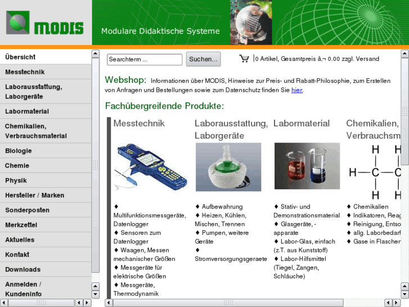Click main content horizontal scrollbar thumb

coord(228,303)
